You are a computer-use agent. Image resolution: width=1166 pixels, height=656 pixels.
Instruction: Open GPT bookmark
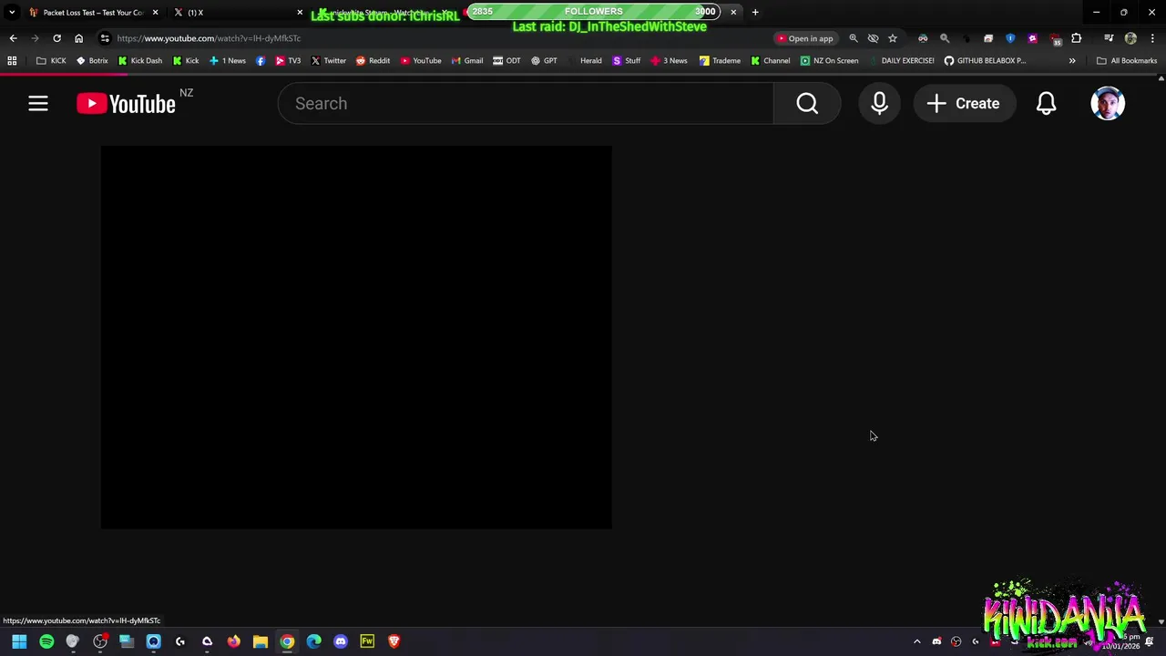point(544,61)
